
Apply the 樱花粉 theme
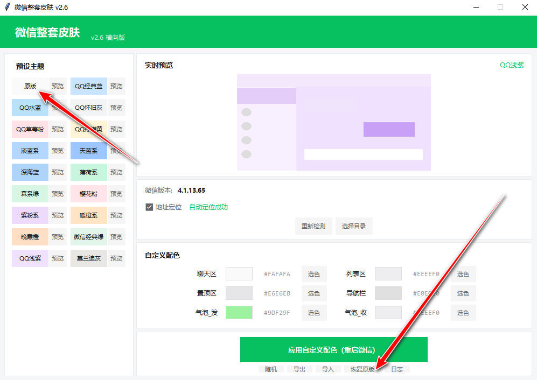click(x=89, y=194)
